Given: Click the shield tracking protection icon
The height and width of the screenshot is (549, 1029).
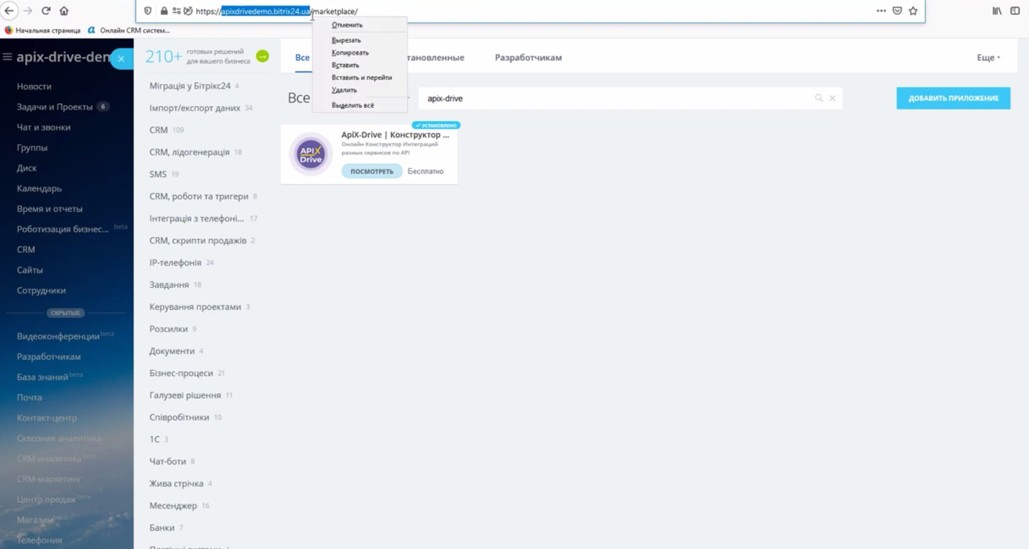Looking at the screenshot, I should point(148,11).
